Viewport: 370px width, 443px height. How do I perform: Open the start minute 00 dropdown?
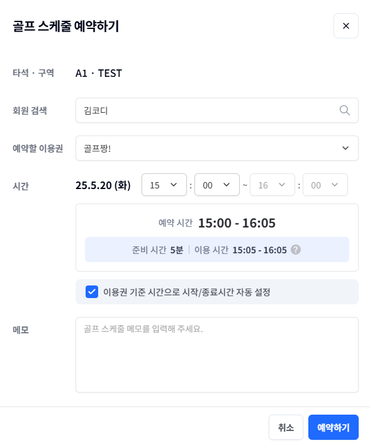[216, 185]
